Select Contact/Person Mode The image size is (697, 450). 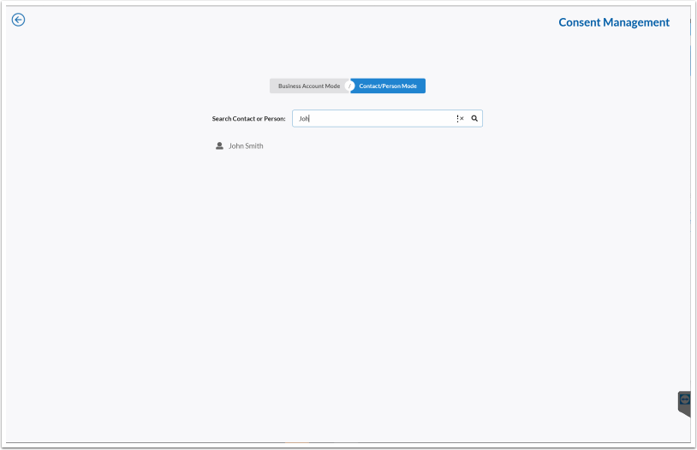388,86
